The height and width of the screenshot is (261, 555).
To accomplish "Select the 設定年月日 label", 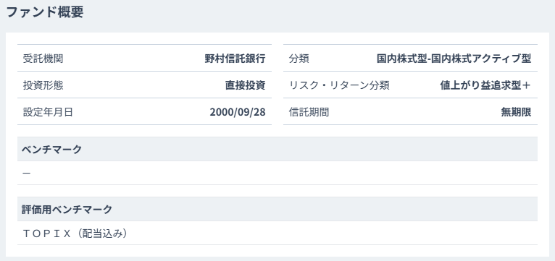I will pos(48,112).
